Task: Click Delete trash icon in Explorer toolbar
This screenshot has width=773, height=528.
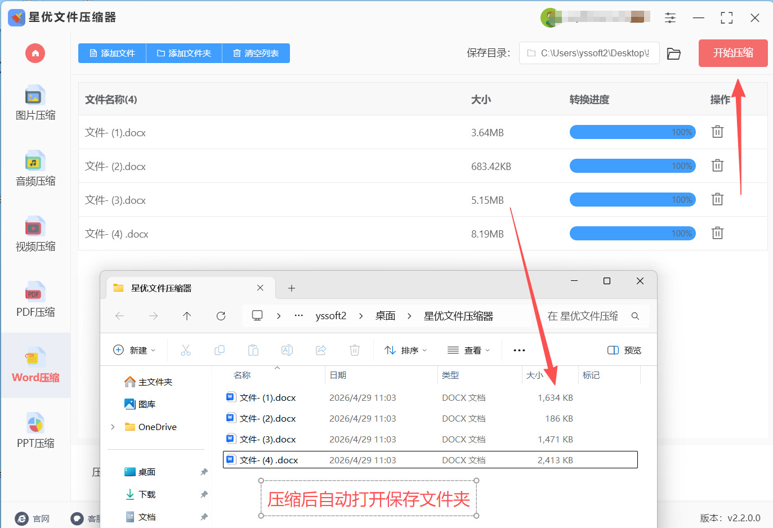Action: [x=355, y=350]
